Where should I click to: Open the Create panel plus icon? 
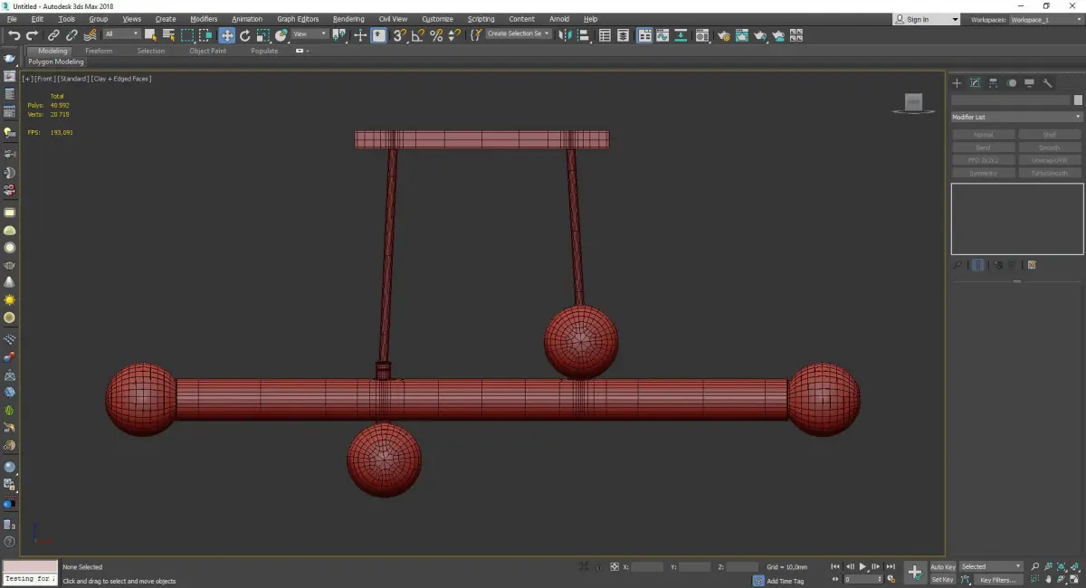tap(957, 83)
